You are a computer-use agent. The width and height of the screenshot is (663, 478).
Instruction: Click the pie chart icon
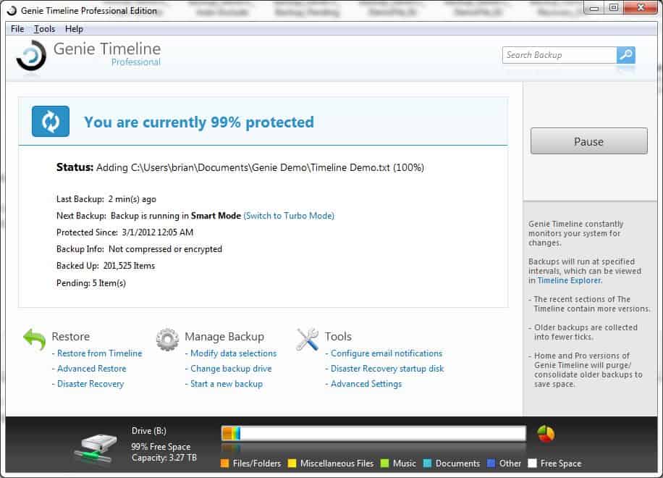coord(546,434)
